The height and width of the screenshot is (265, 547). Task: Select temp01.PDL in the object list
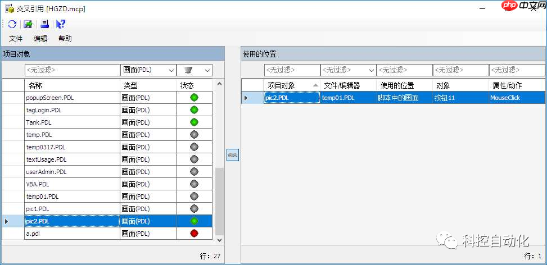pos(107,197)
